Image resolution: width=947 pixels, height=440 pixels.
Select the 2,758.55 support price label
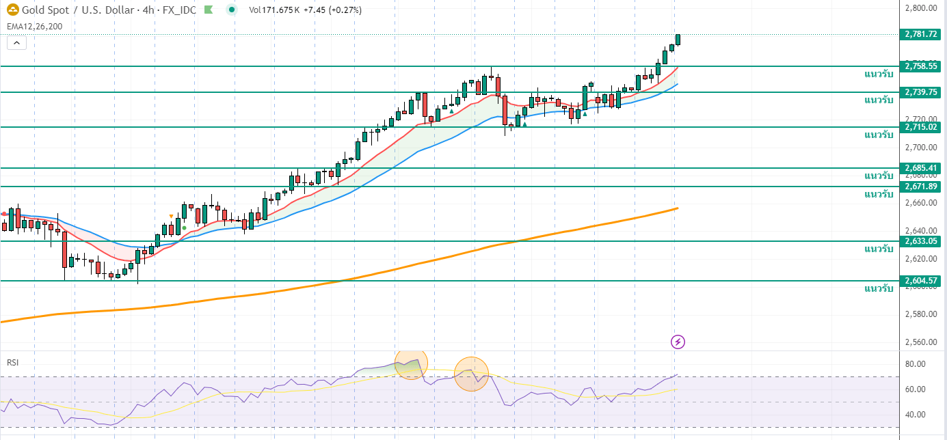[x=920, y=66]
